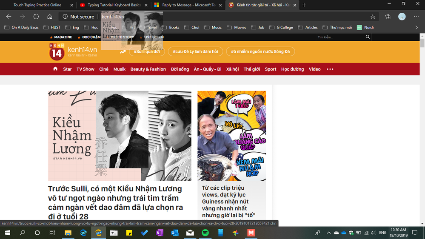This screenshot has width=425, height=239.
Task: Open Microsoft To Do checkmark icon
Action: (144, 233)
